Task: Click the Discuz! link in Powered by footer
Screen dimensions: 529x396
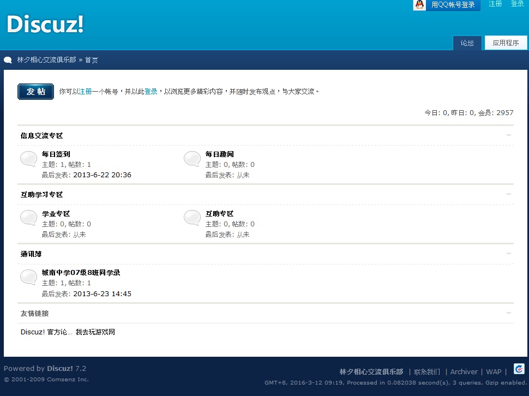Action: pyautogui.click(x=59, y=368)
